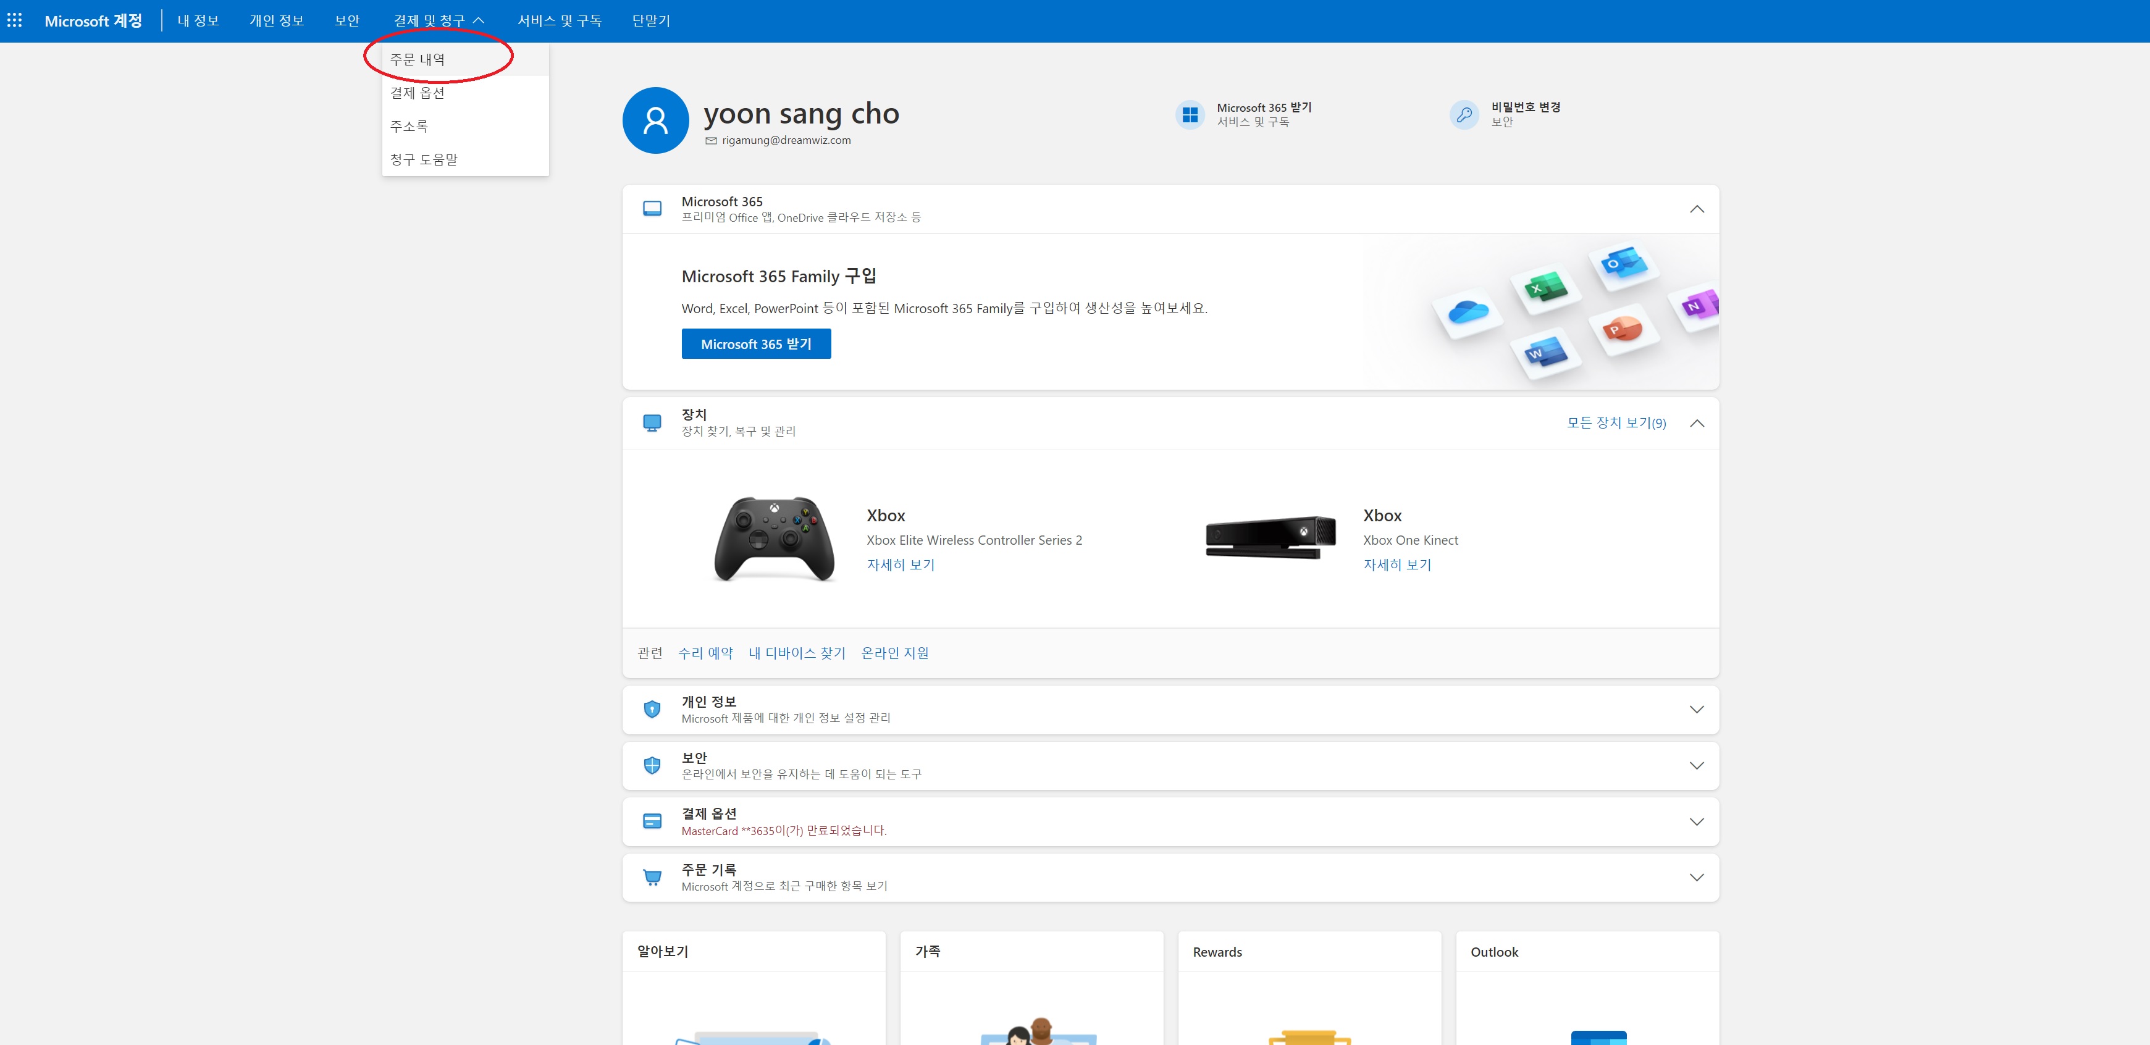
Task: Click the Word app icon
Action: [1546, 352]
